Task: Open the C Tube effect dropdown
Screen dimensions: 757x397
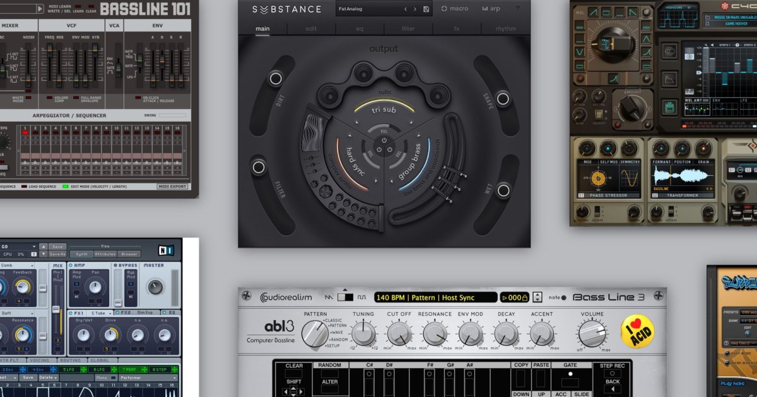Action: pyautogui.click(x=100, y=313)
